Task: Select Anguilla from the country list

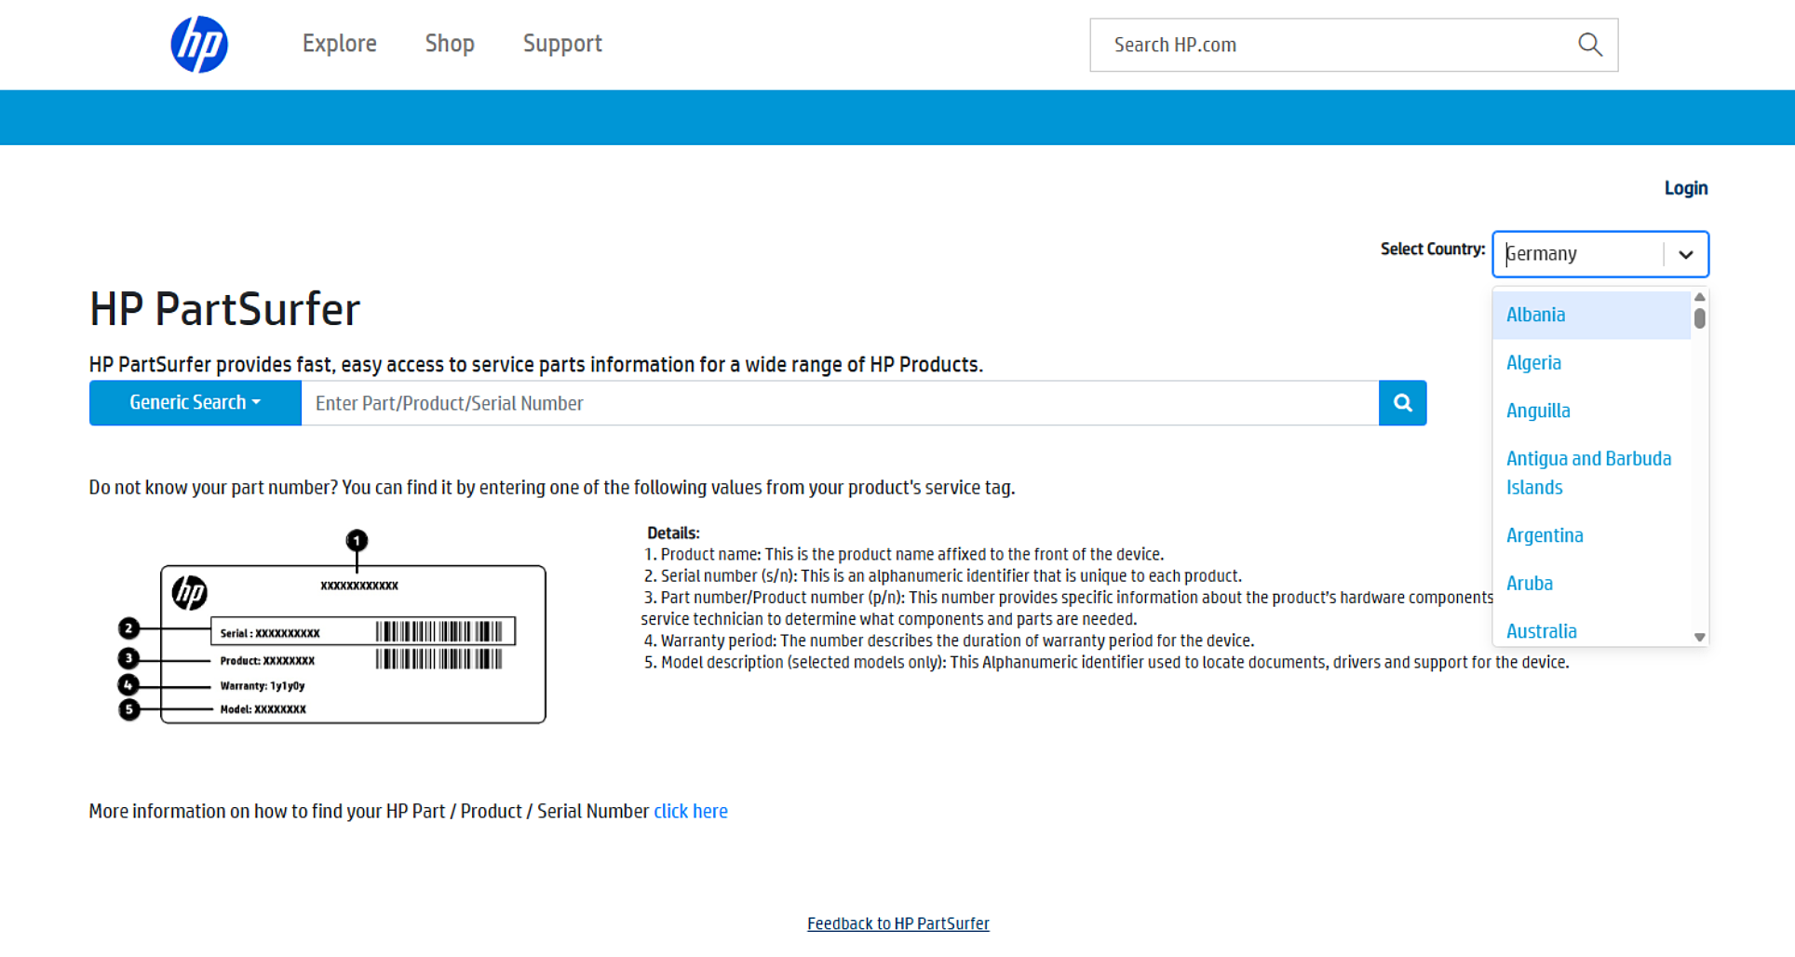Action: [1592, 411]
